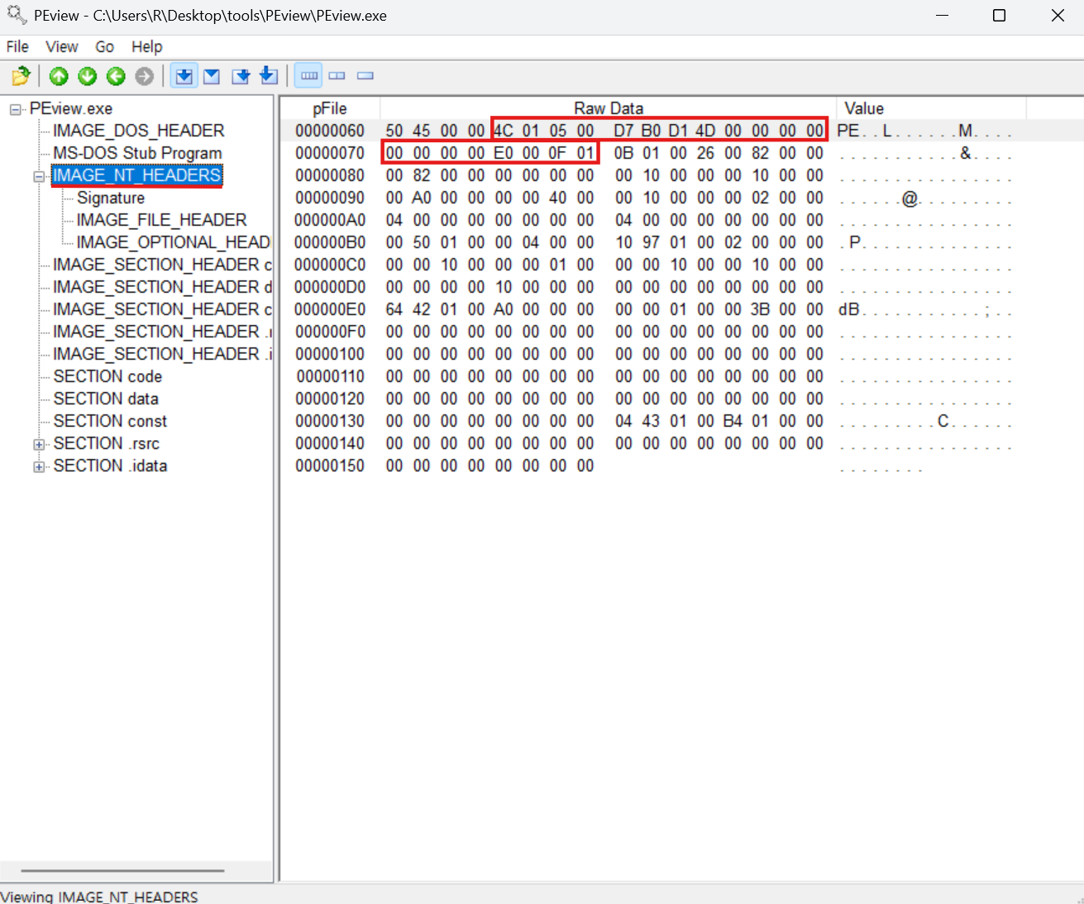Click offset 000000C0 in pFile column

point(330,265)
